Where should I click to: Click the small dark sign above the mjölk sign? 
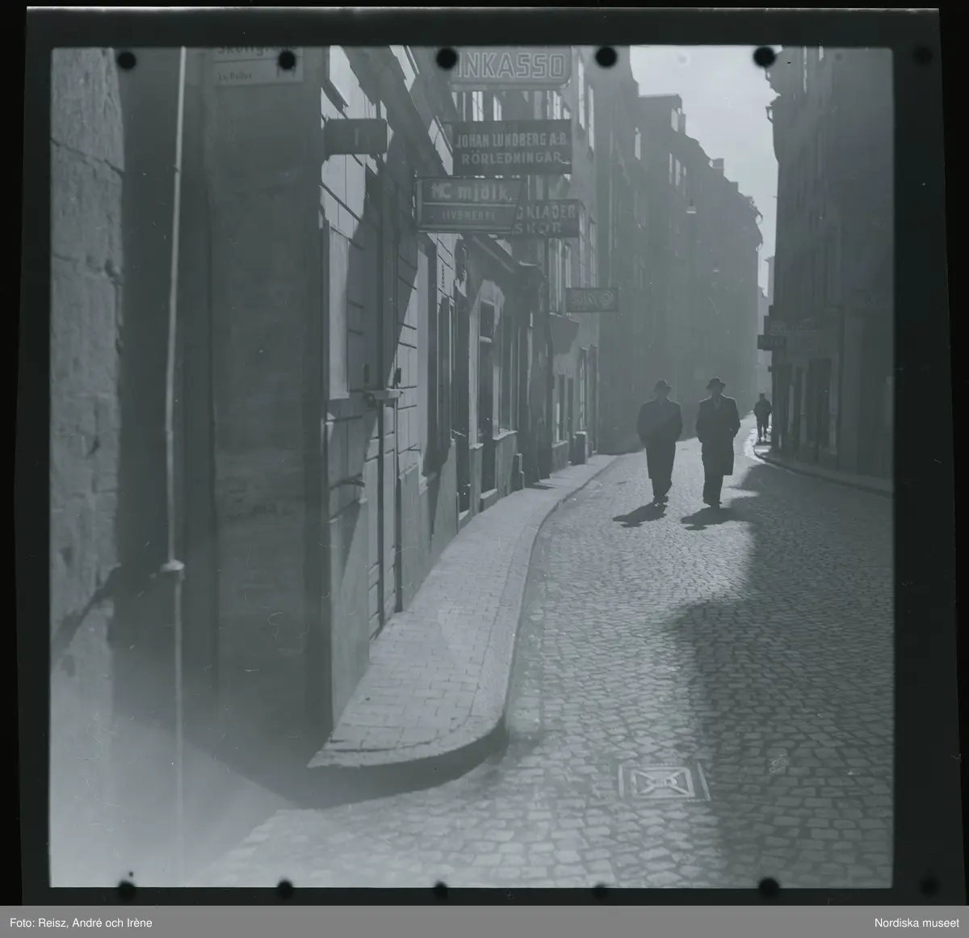(x=354, y=136)
